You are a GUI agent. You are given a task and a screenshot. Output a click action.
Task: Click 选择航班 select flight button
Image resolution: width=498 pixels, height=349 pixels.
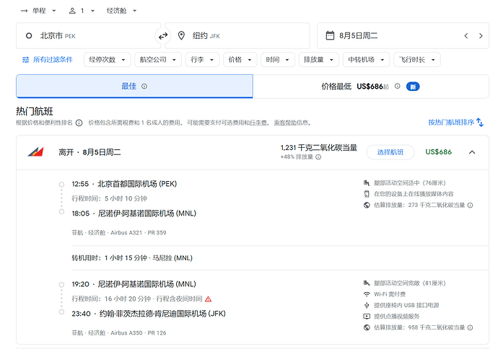(x=390, y=152)
